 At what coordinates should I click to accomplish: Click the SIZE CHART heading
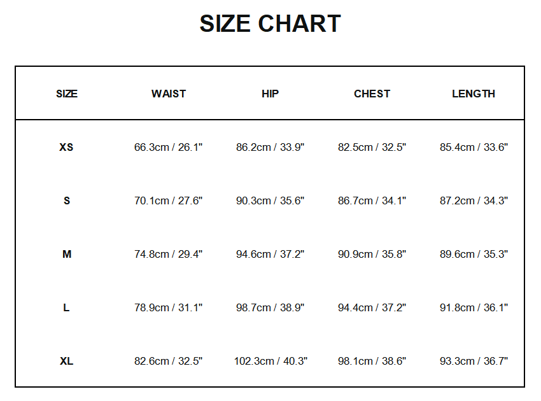coord(270,24)
